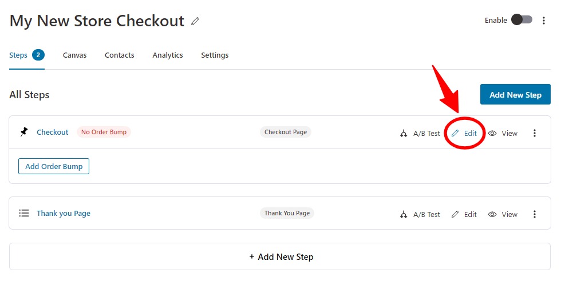Switch to the Canvas tab
This screenshot has width=561, height=281.
(75, 55)
